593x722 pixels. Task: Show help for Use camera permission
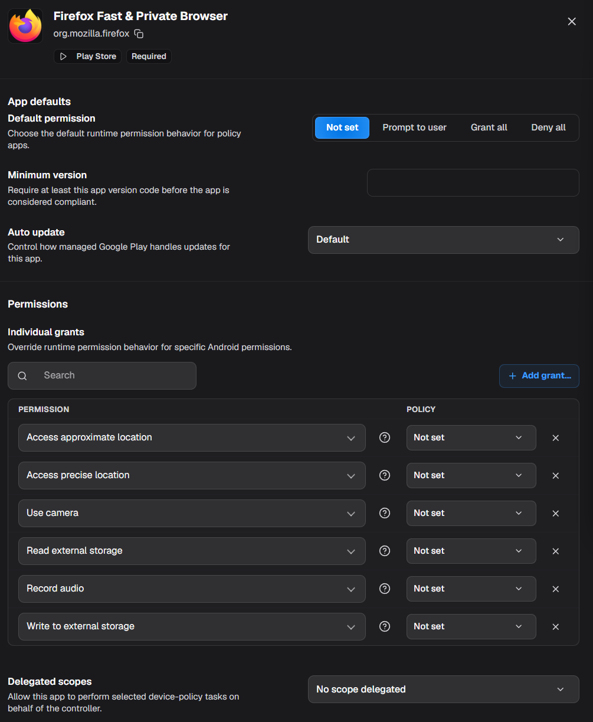385,513
